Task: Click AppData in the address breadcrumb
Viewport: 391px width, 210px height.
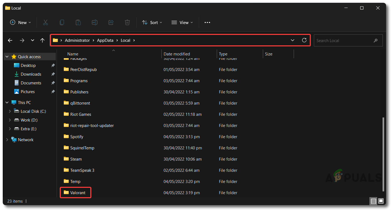Action: (x=105, y=40)
